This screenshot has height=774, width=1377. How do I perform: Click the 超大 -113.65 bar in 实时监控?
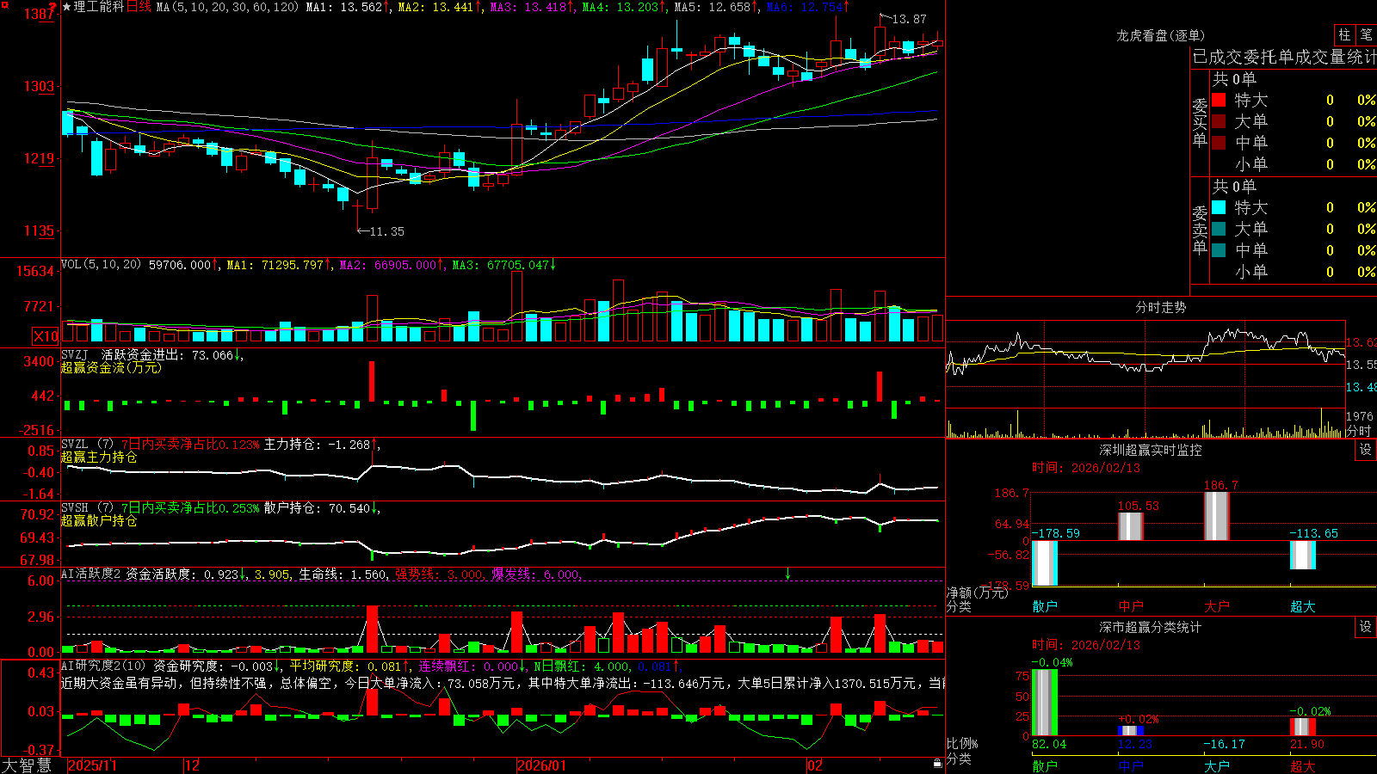[x=1303, y=555]
